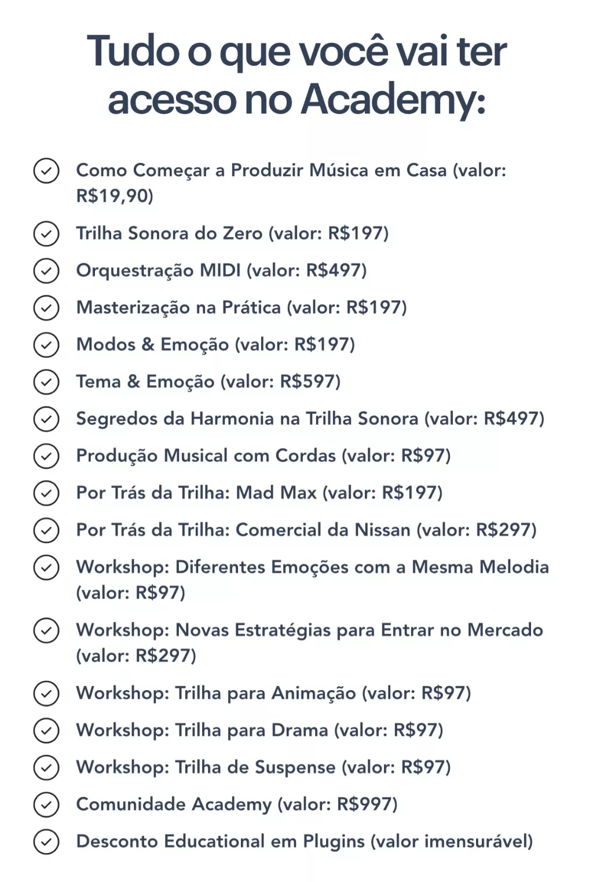Image resolution: width=593 pixels, height=882 pixels.
Task: Click the checkmark icon next to Orquestração MIDI
Action: point(46,271)
